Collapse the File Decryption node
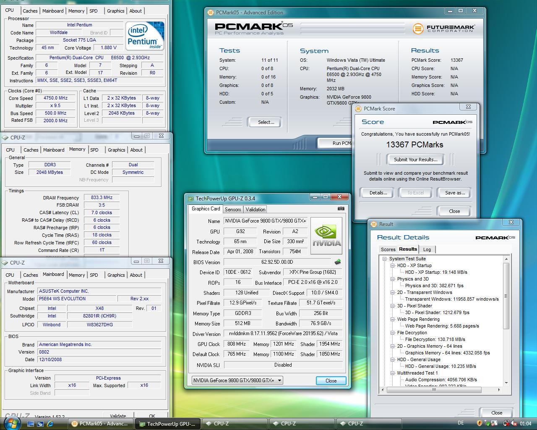The height and width of the screenshot is (430, 537). click(393, 333)
